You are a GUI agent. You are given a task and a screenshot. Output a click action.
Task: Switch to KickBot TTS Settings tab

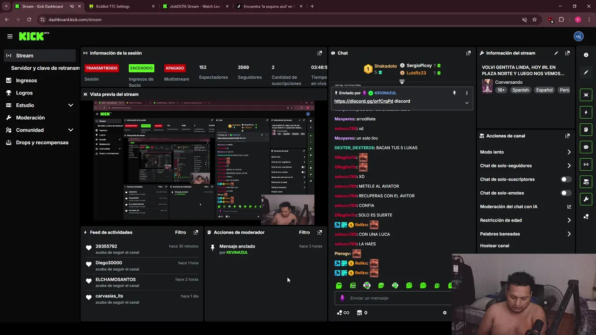pos(121,7)
